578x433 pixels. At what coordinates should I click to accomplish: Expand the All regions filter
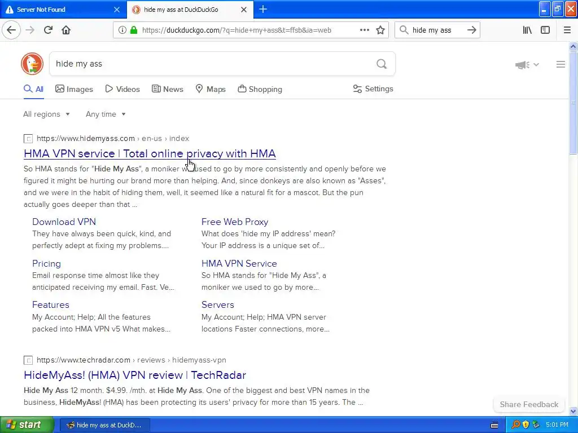pos(46,114)
